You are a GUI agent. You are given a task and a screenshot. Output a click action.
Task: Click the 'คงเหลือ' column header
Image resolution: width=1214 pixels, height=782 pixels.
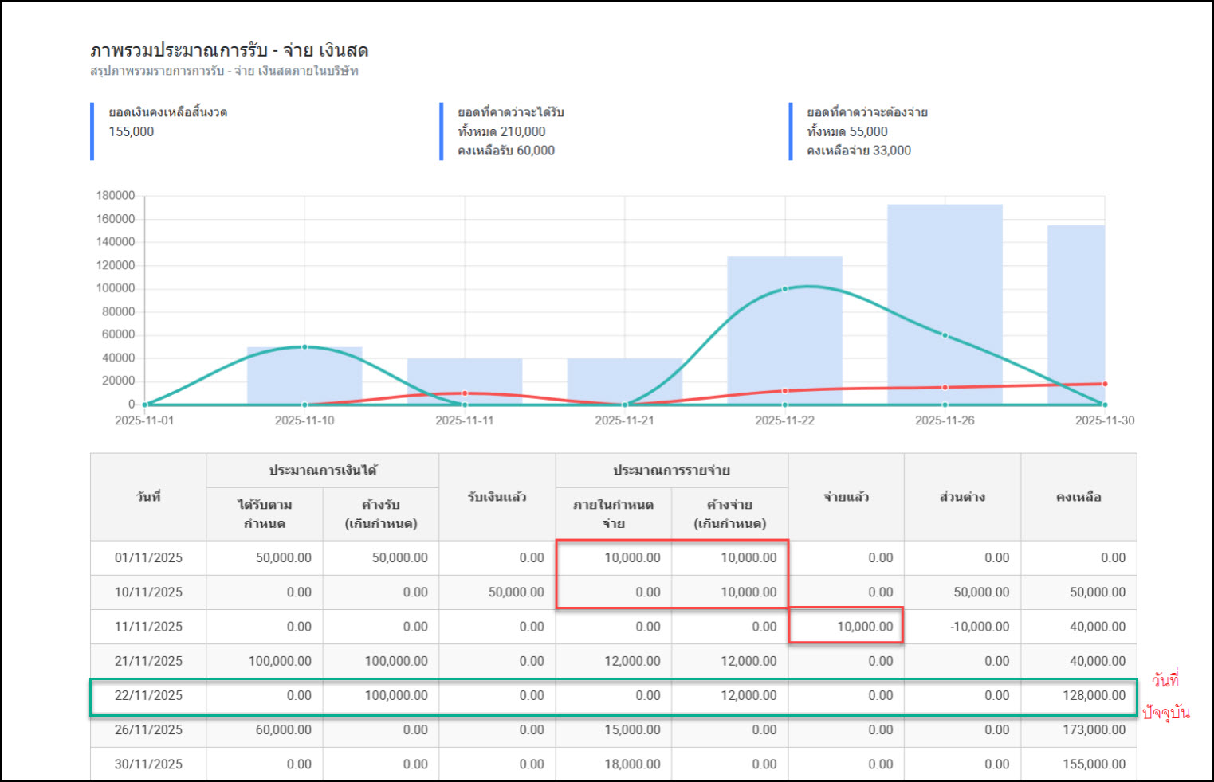[1078, 497]
